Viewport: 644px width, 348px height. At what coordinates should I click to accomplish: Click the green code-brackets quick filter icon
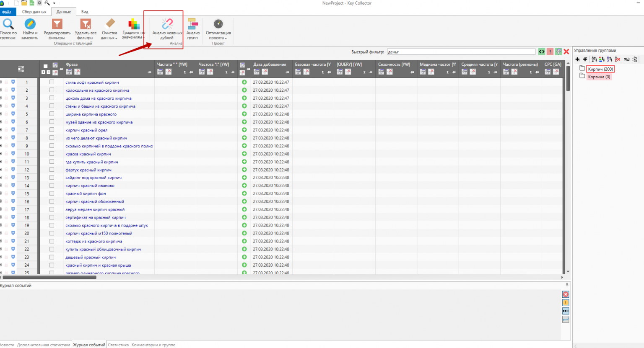542,52
